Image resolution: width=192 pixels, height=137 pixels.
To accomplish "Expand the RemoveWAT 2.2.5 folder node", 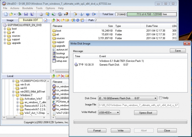I will [x=18, y=106].
